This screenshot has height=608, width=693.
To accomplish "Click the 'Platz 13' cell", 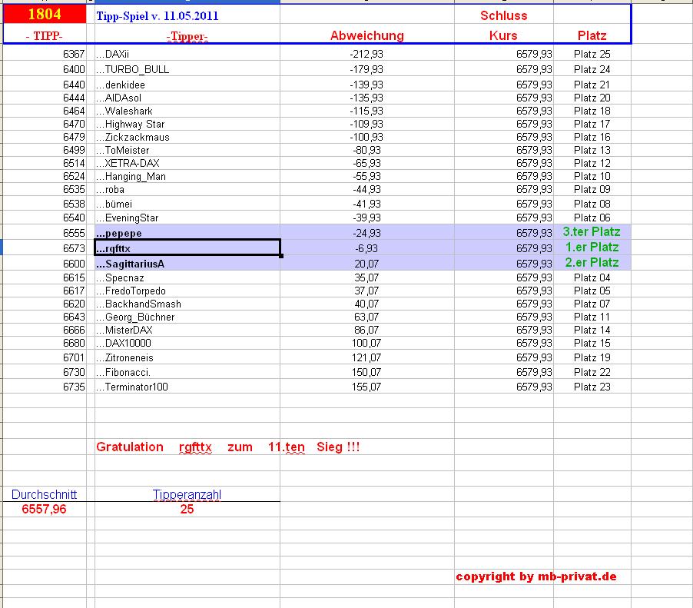I will [x=592, y=151].
